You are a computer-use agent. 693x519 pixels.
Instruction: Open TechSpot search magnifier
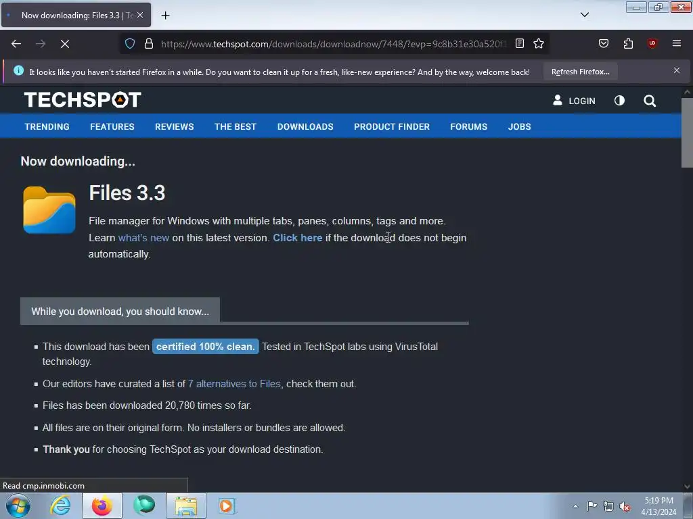tap(649, 101)
